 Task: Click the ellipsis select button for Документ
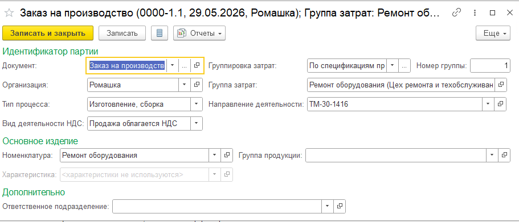[185, 65]
